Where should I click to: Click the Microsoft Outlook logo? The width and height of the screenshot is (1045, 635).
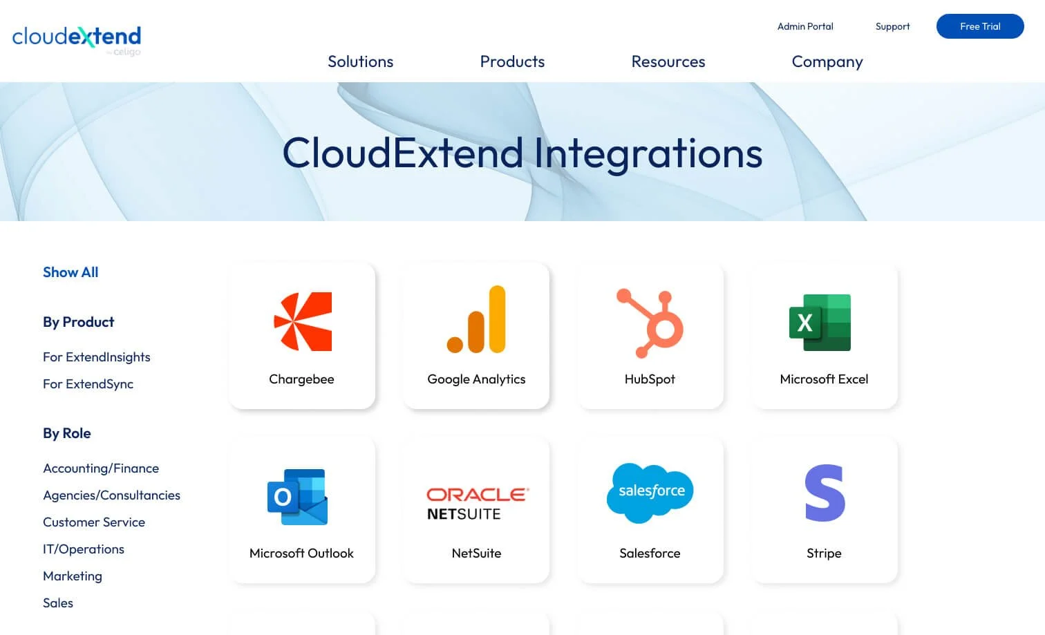click(x=298, y=497)
